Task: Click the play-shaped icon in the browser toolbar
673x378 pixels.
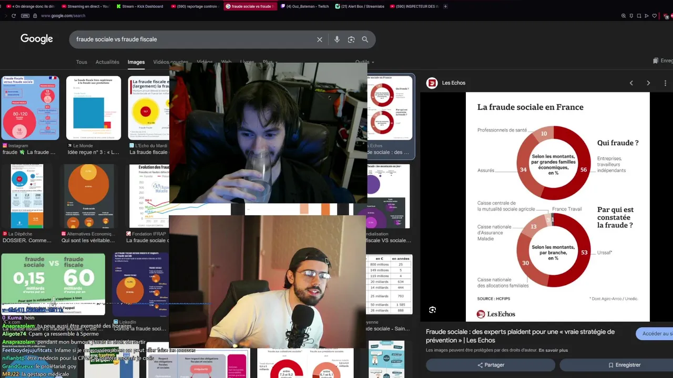Action: coord(647,16)
